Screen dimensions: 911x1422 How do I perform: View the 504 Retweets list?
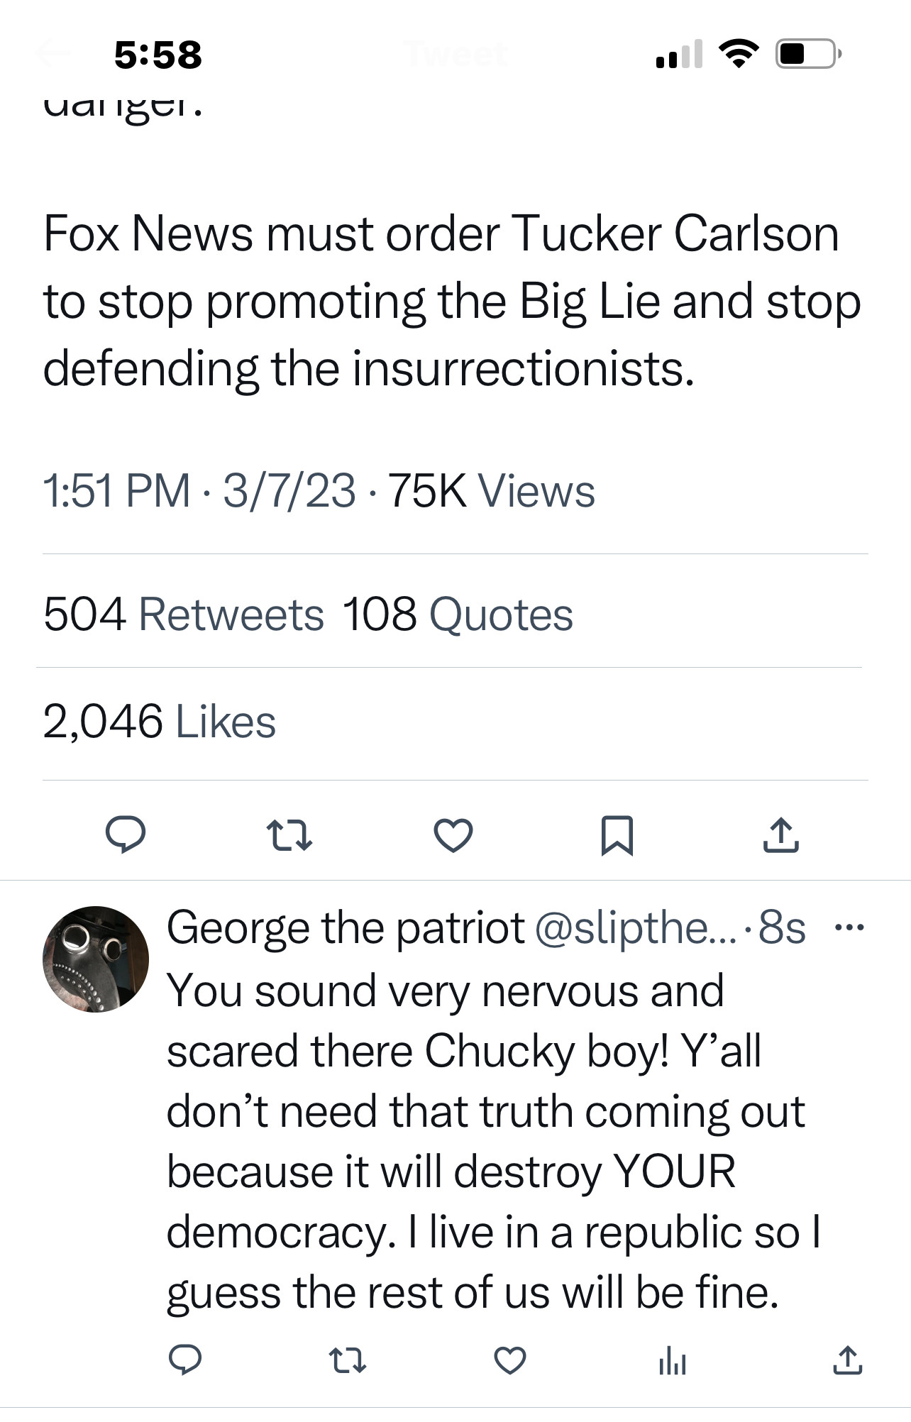(x=184, y=614)
